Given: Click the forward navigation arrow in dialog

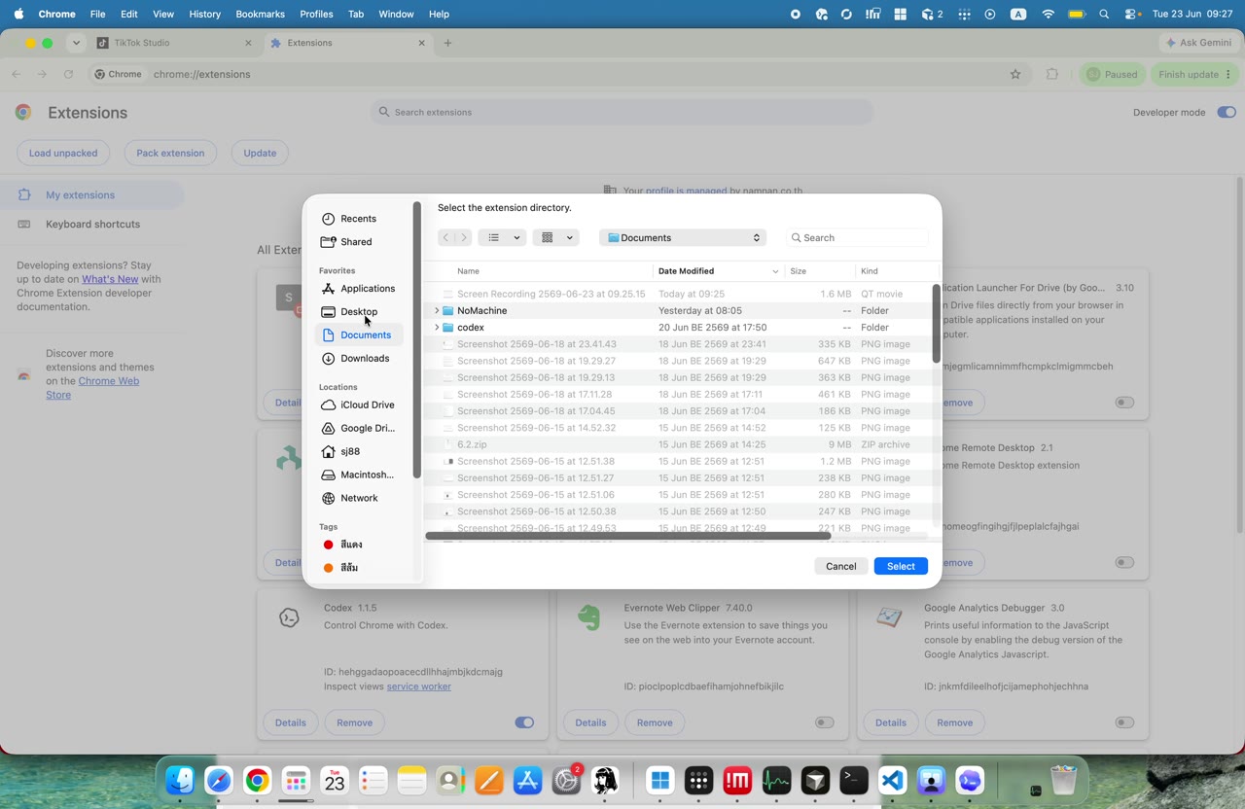Looking at the screenshot, I should [464, 237].
